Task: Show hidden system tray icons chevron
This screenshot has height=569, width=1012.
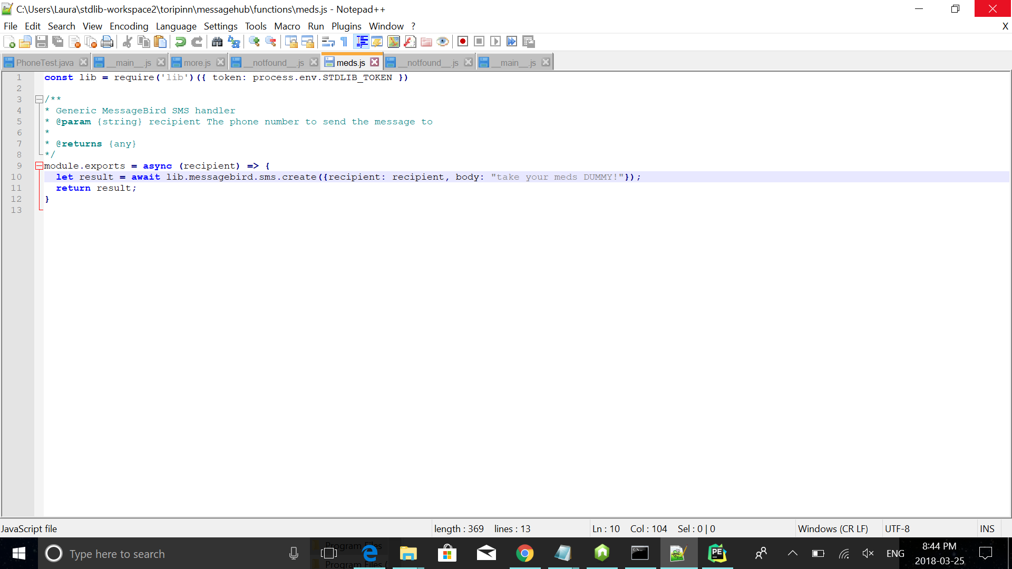Action: click(x=792, y=553)
